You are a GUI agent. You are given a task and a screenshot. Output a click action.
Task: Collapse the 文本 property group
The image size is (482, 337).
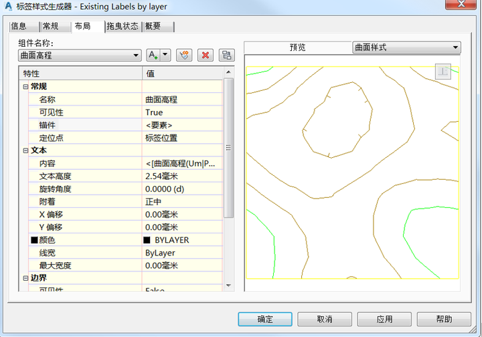[x=25, y=150]
